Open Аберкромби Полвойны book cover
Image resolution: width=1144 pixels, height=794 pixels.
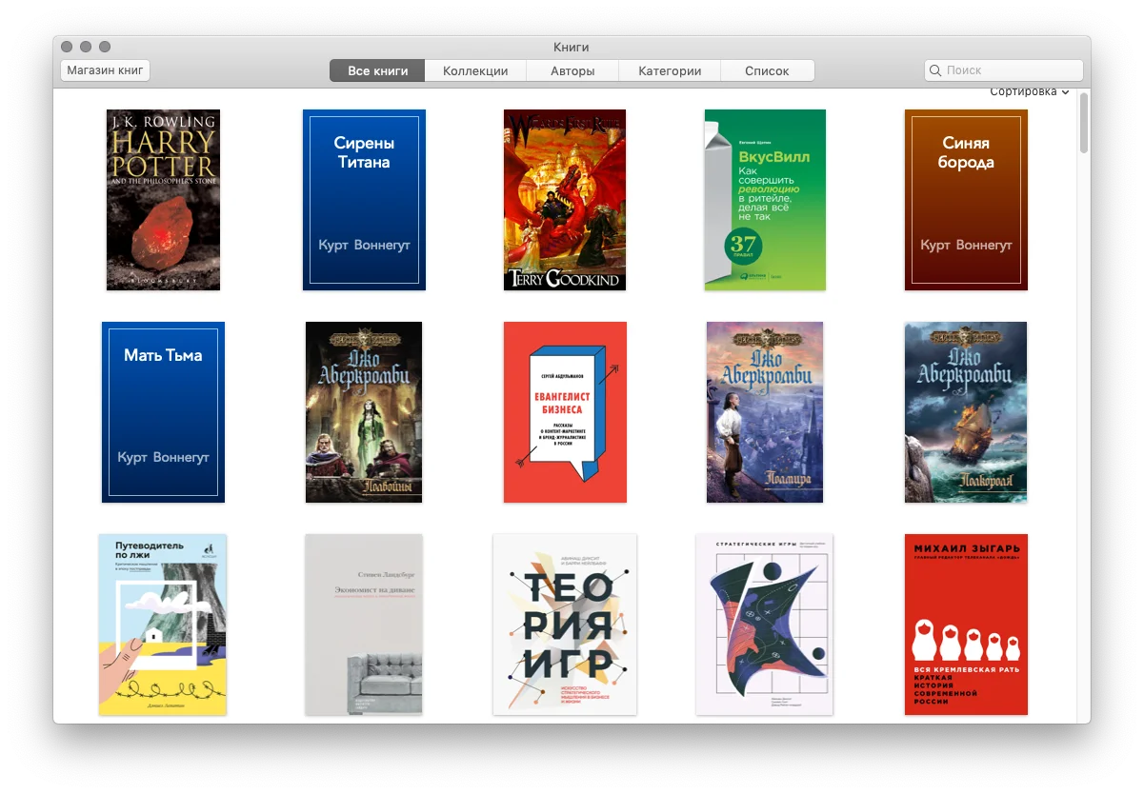[364, 412]
